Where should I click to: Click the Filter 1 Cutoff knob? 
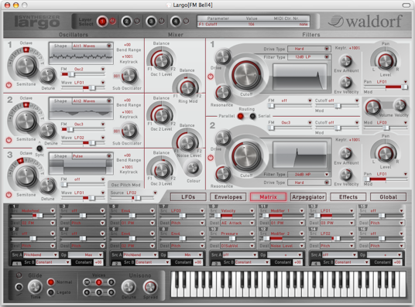246,76
